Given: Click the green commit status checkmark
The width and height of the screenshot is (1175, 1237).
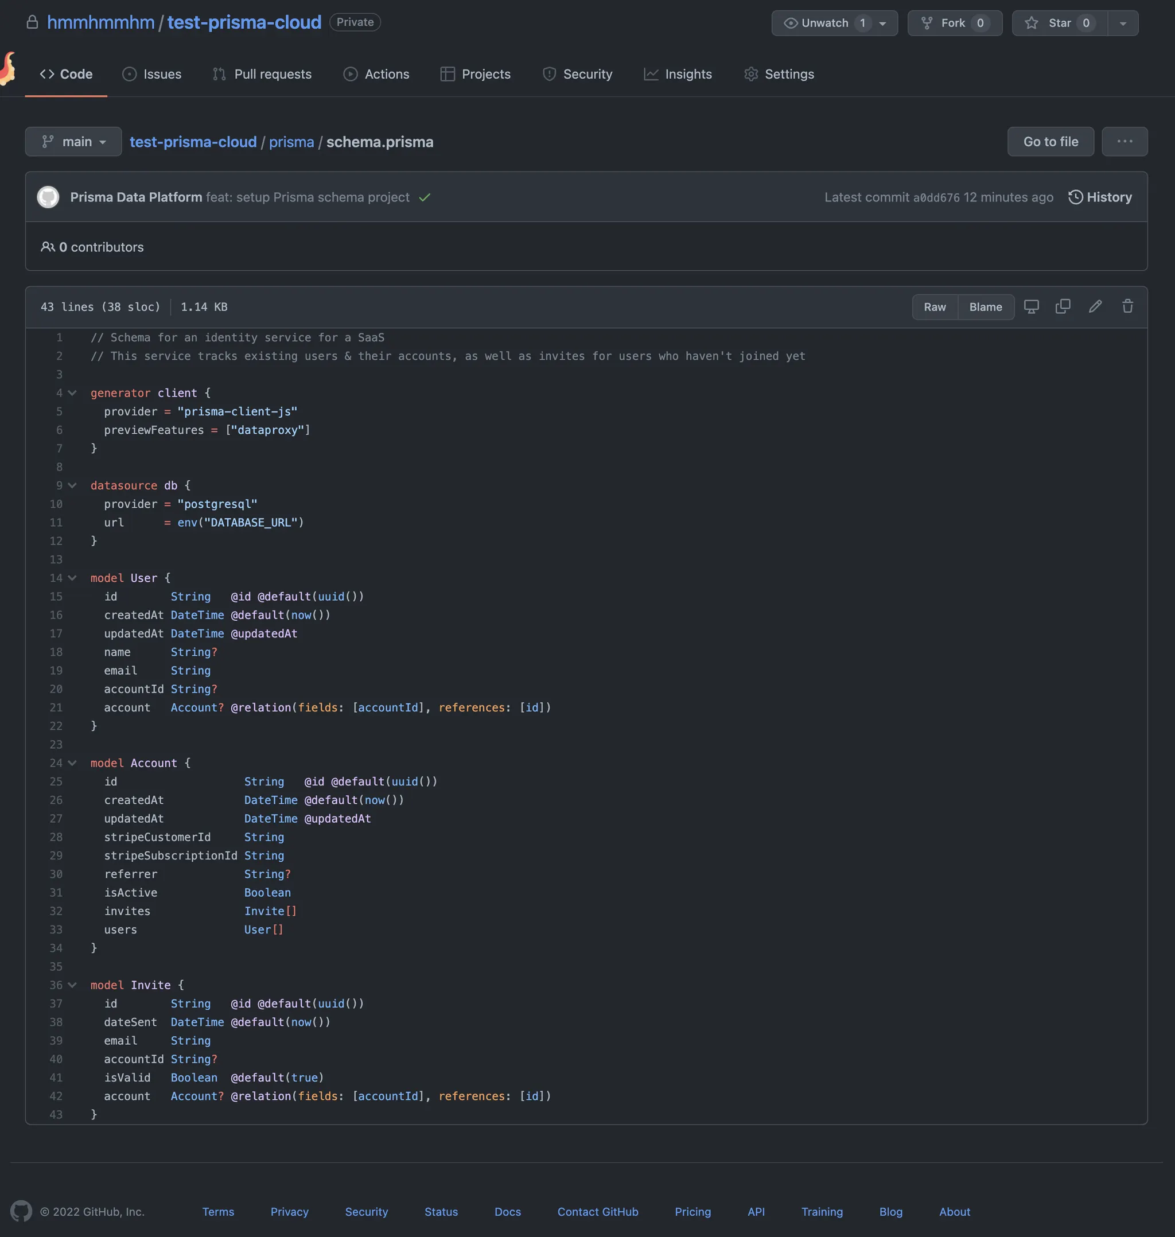Looking at the screenshot, I should [425, 197].
